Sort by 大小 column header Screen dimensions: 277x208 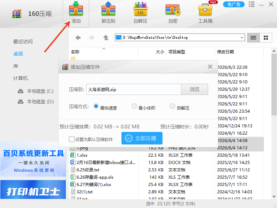click(x=152, y=52)
